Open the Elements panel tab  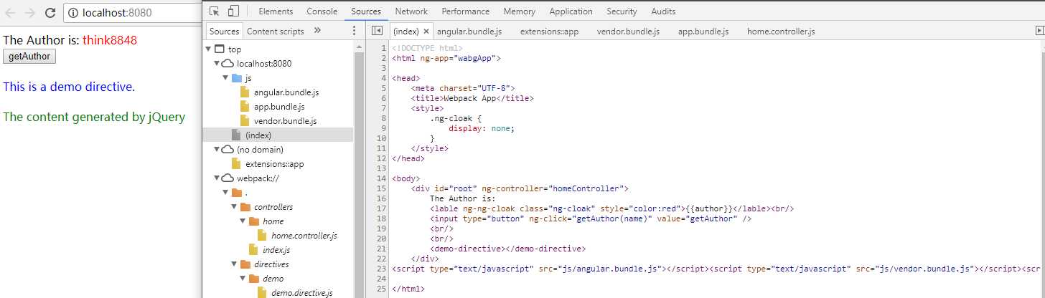click(275, 11)
